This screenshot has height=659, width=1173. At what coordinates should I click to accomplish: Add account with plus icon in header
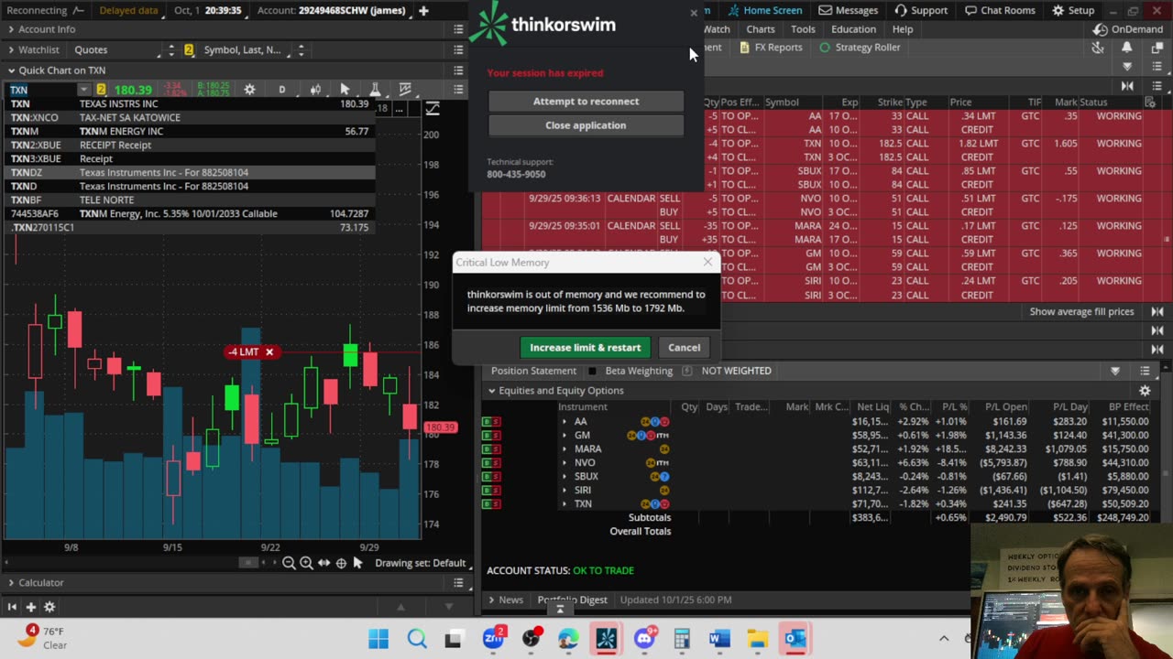click(x=423, y=11)
